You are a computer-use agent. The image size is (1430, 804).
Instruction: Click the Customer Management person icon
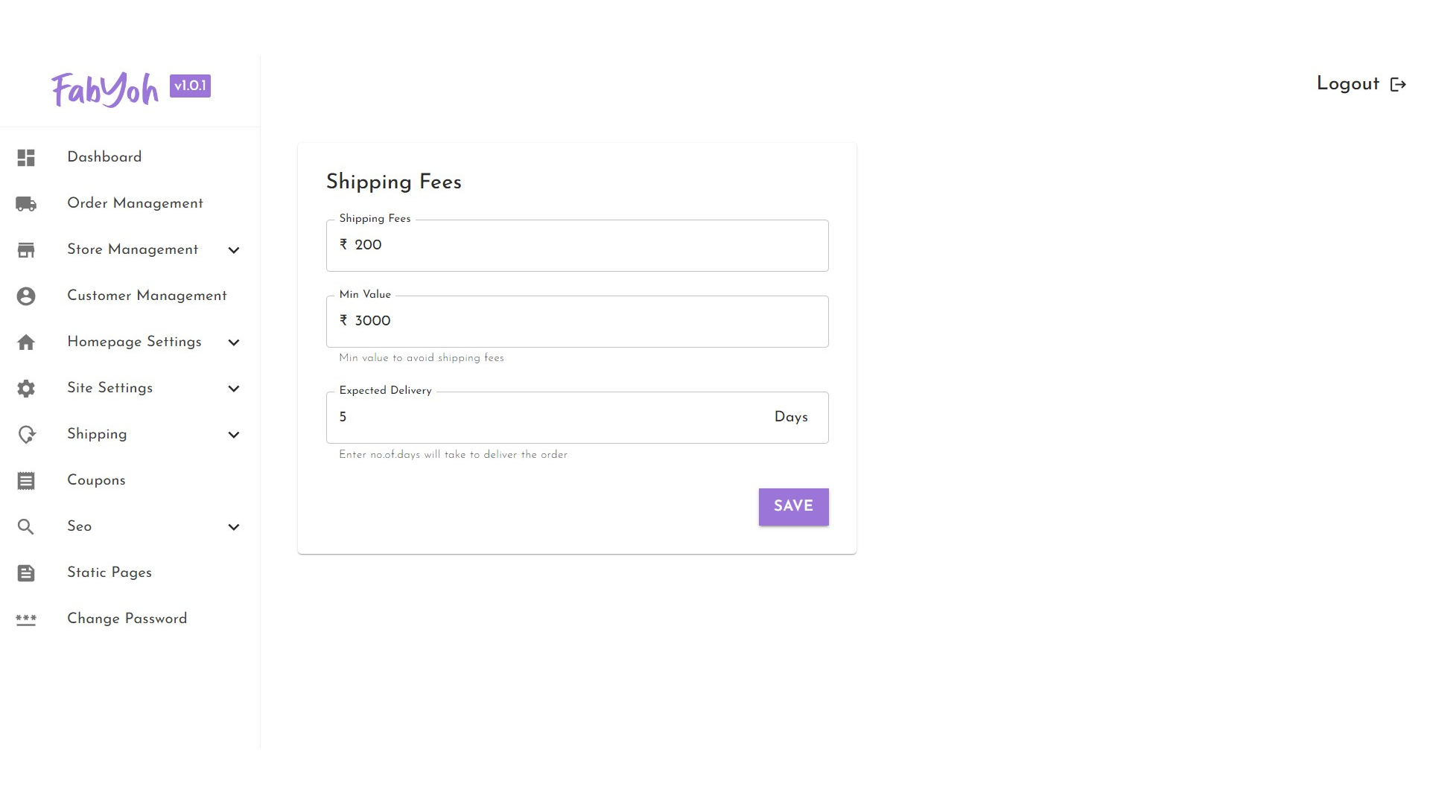point(26,296)
